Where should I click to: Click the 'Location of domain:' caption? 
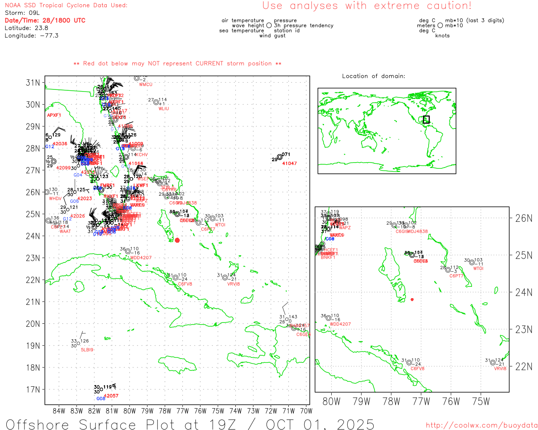374,76
